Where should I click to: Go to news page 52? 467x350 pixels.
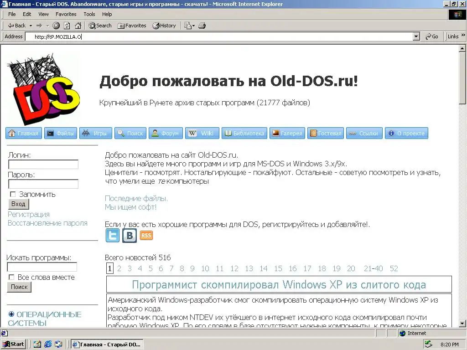394,268
